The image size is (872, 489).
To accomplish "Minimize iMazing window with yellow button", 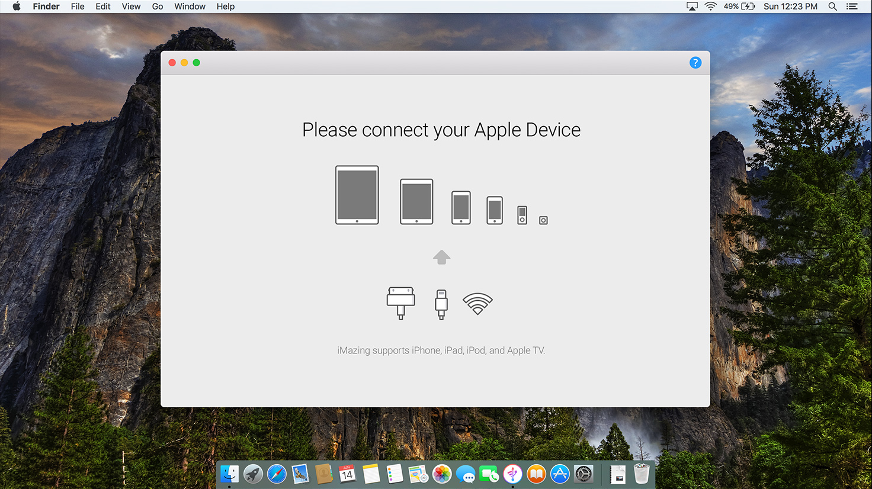I will (x=184, y=63).
